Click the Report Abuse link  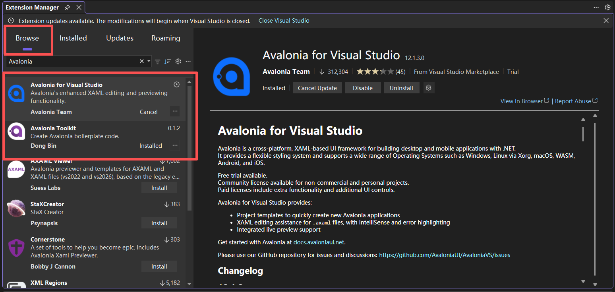tap(576, 101)
